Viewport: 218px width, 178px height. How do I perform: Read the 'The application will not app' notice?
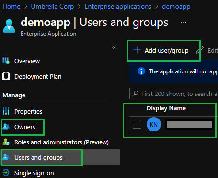184,71
